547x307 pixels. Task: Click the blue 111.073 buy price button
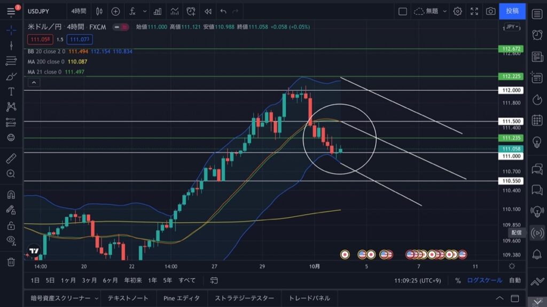tap(80, 40)
